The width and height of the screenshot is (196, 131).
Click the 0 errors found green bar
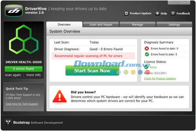[x=24, y=69]
